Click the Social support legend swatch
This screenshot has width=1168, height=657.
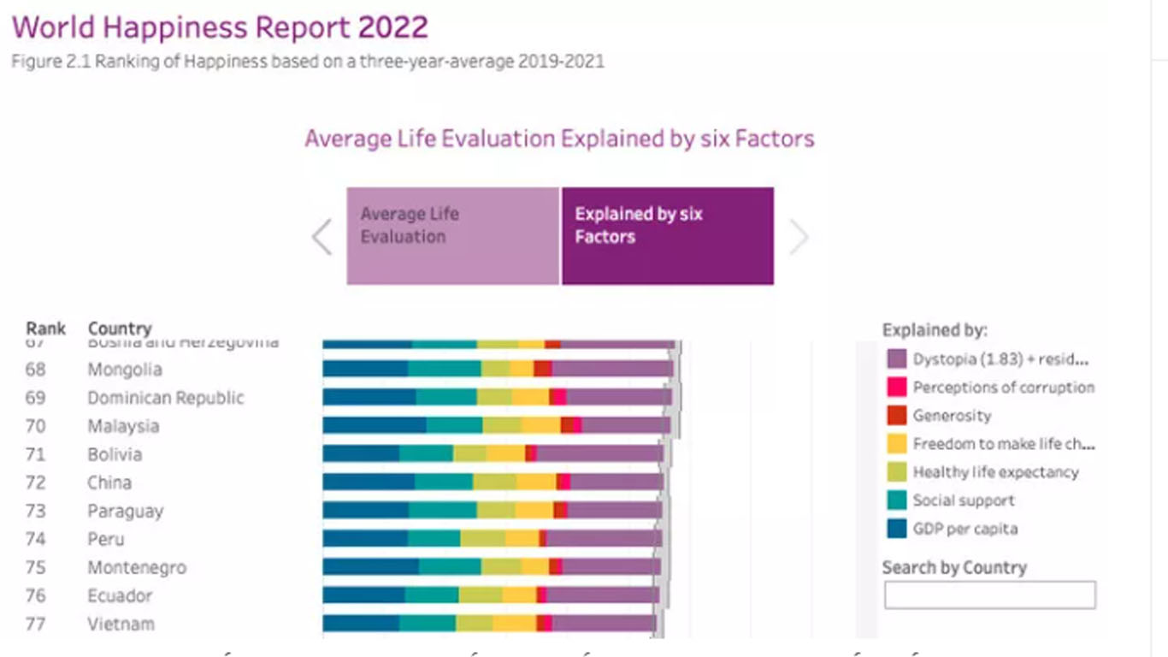point(897,500)
